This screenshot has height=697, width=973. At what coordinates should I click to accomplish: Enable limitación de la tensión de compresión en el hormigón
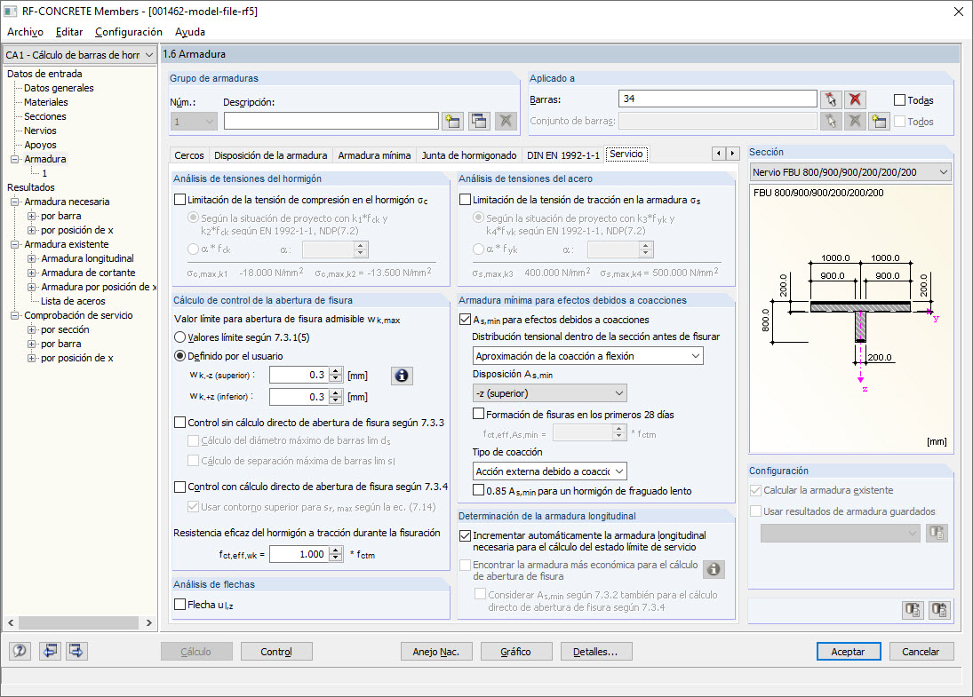[x=180, y=200]
